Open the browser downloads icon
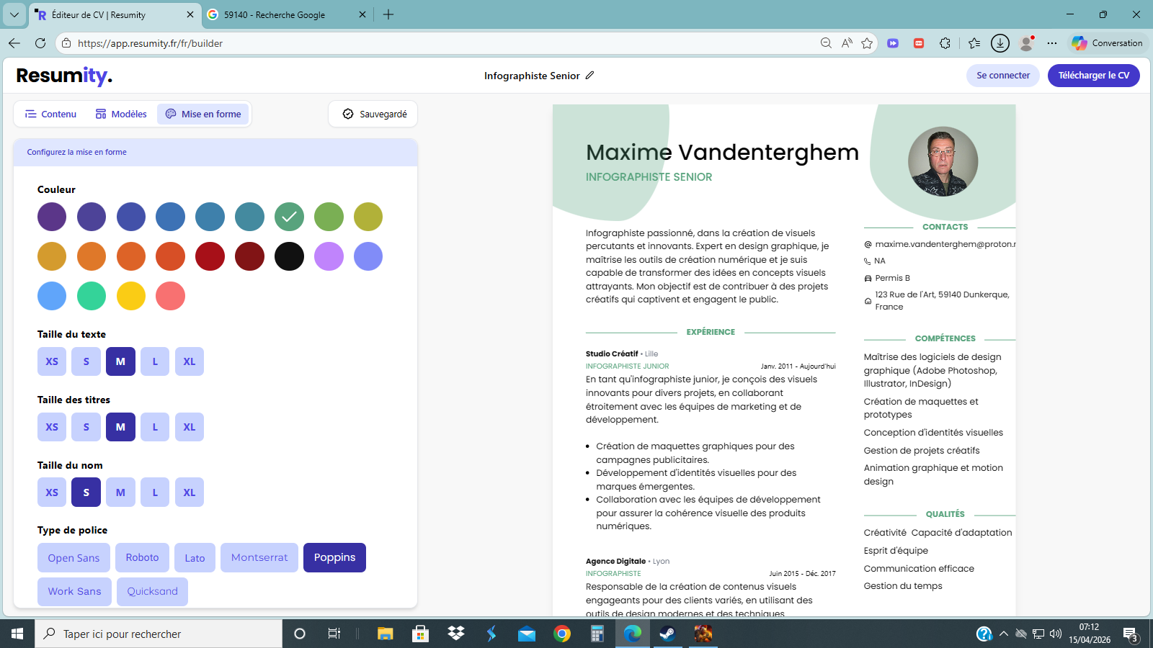1153x648 pixels. [1000, 43]
